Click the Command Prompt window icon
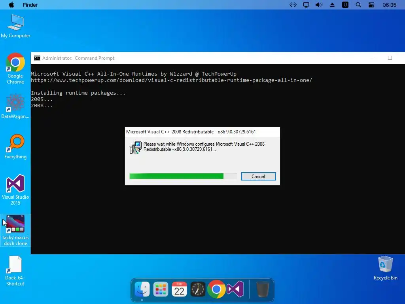 [37, 58]
